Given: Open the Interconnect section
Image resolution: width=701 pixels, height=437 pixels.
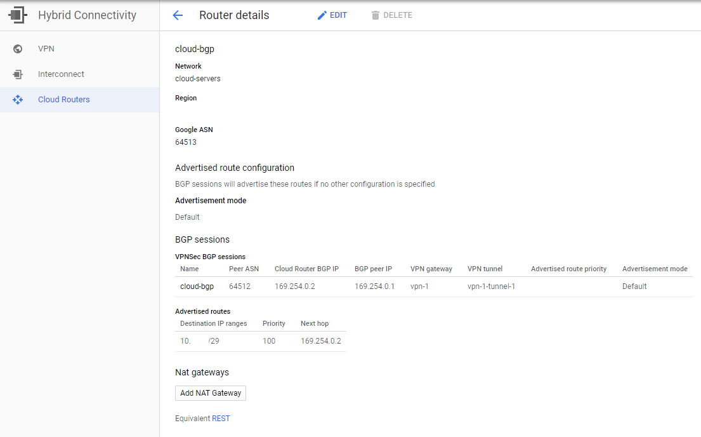Looking at the screenshot, I should pos(60,74).
